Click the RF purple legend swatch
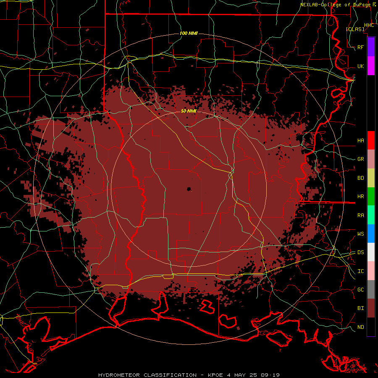 click(x=371, y=47)
